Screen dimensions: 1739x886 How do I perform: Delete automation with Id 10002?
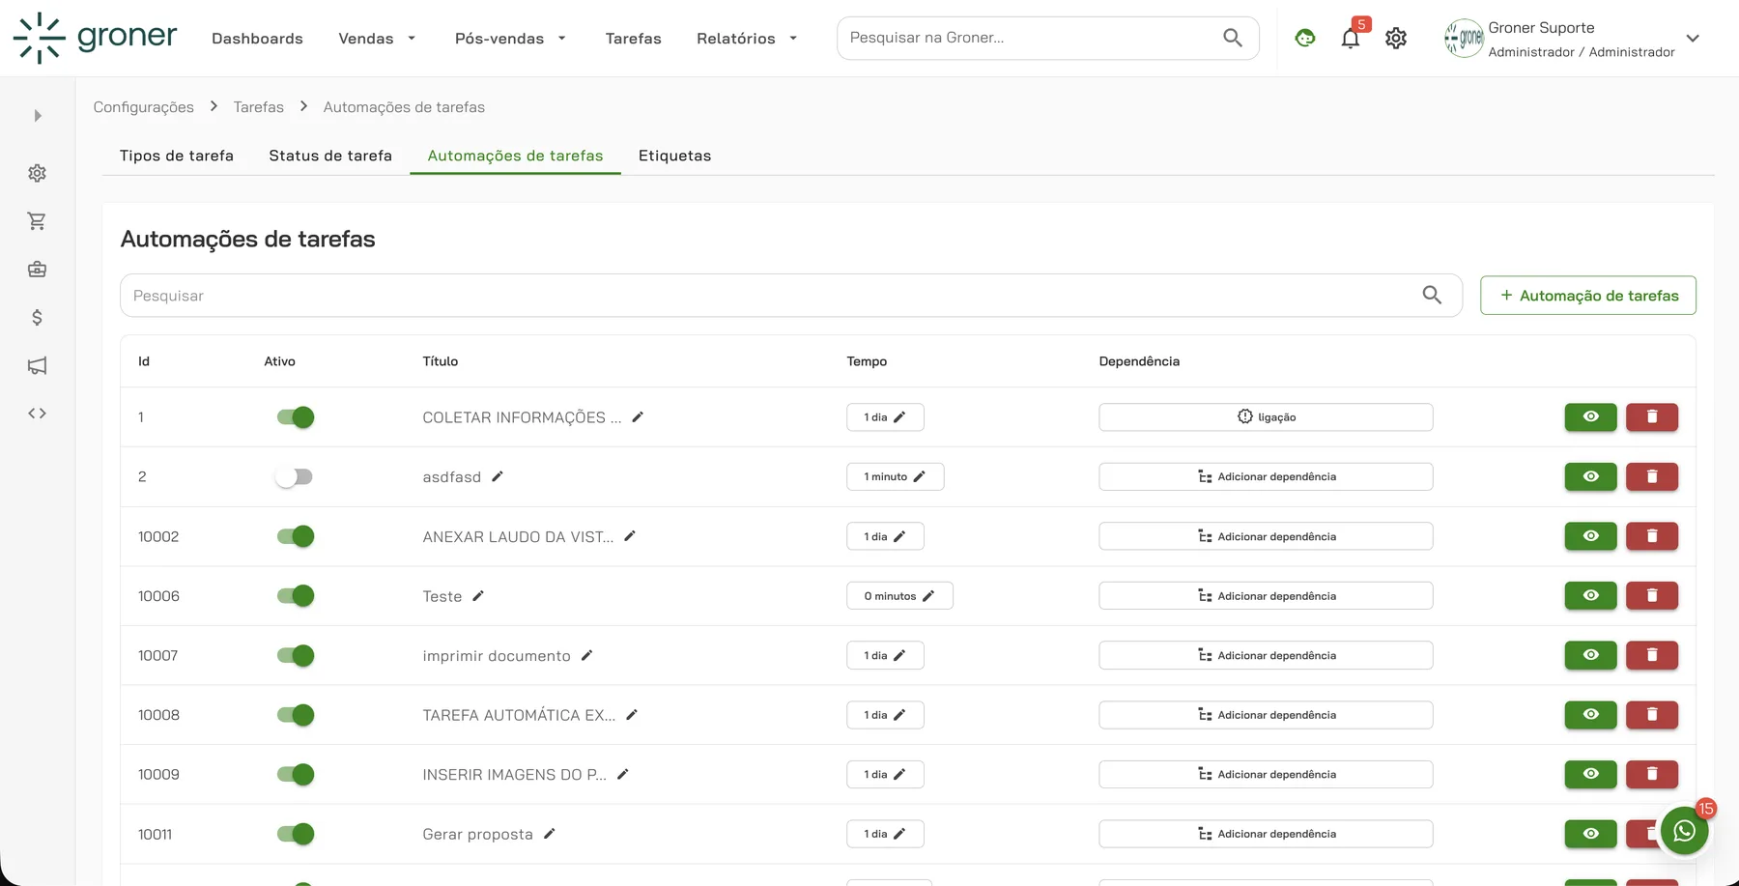1652,536
